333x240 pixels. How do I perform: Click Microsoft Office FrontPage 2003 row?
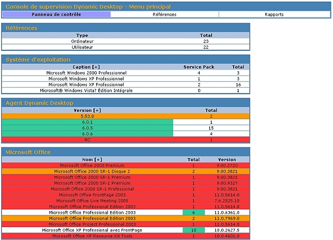tap(126, 195)
